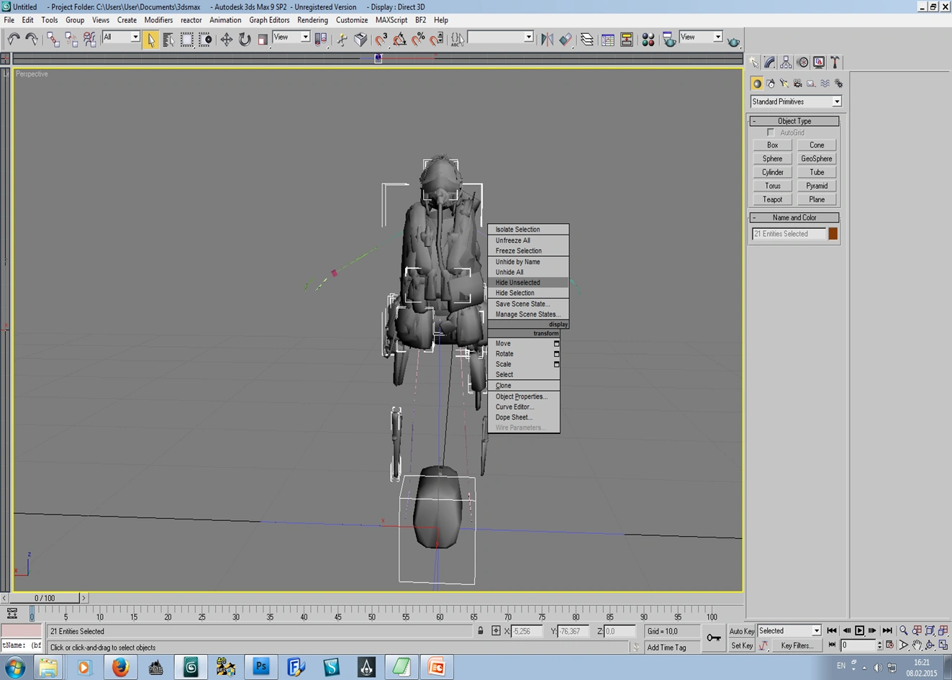Open the Modifiers menu
Screen dimensions: 952x680
tap(158, 20)
